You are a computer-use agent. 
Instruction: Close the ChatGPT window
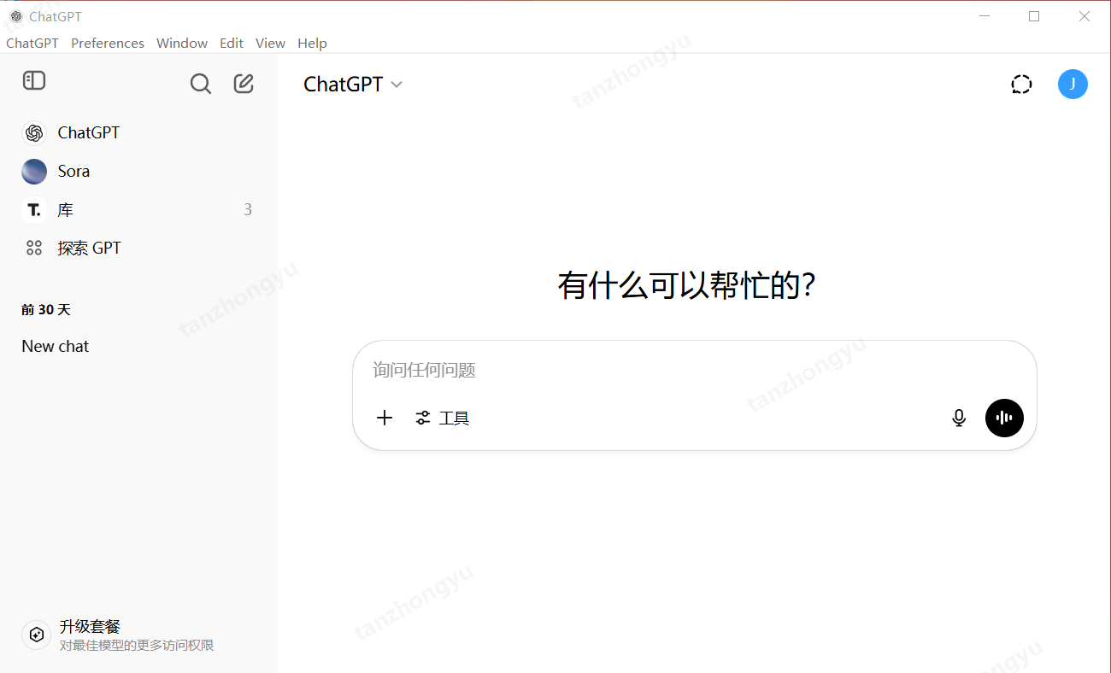pyautogui.click(x=1084, y=16)
